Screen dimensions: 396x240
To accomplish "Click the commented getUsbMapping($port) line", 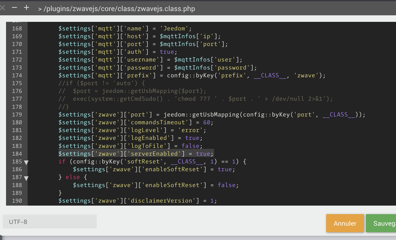I will click(132, 91).
